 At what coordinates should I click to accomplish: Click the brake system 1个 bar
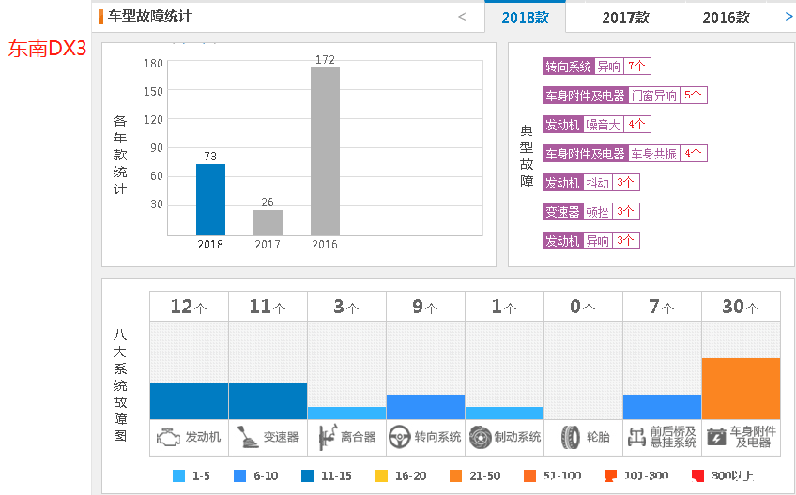[505, 412]
